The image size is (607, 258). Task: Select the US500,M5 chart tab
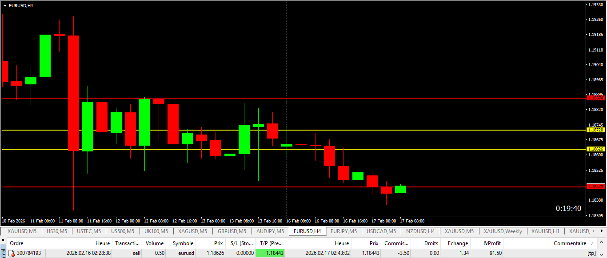[122, 231]
